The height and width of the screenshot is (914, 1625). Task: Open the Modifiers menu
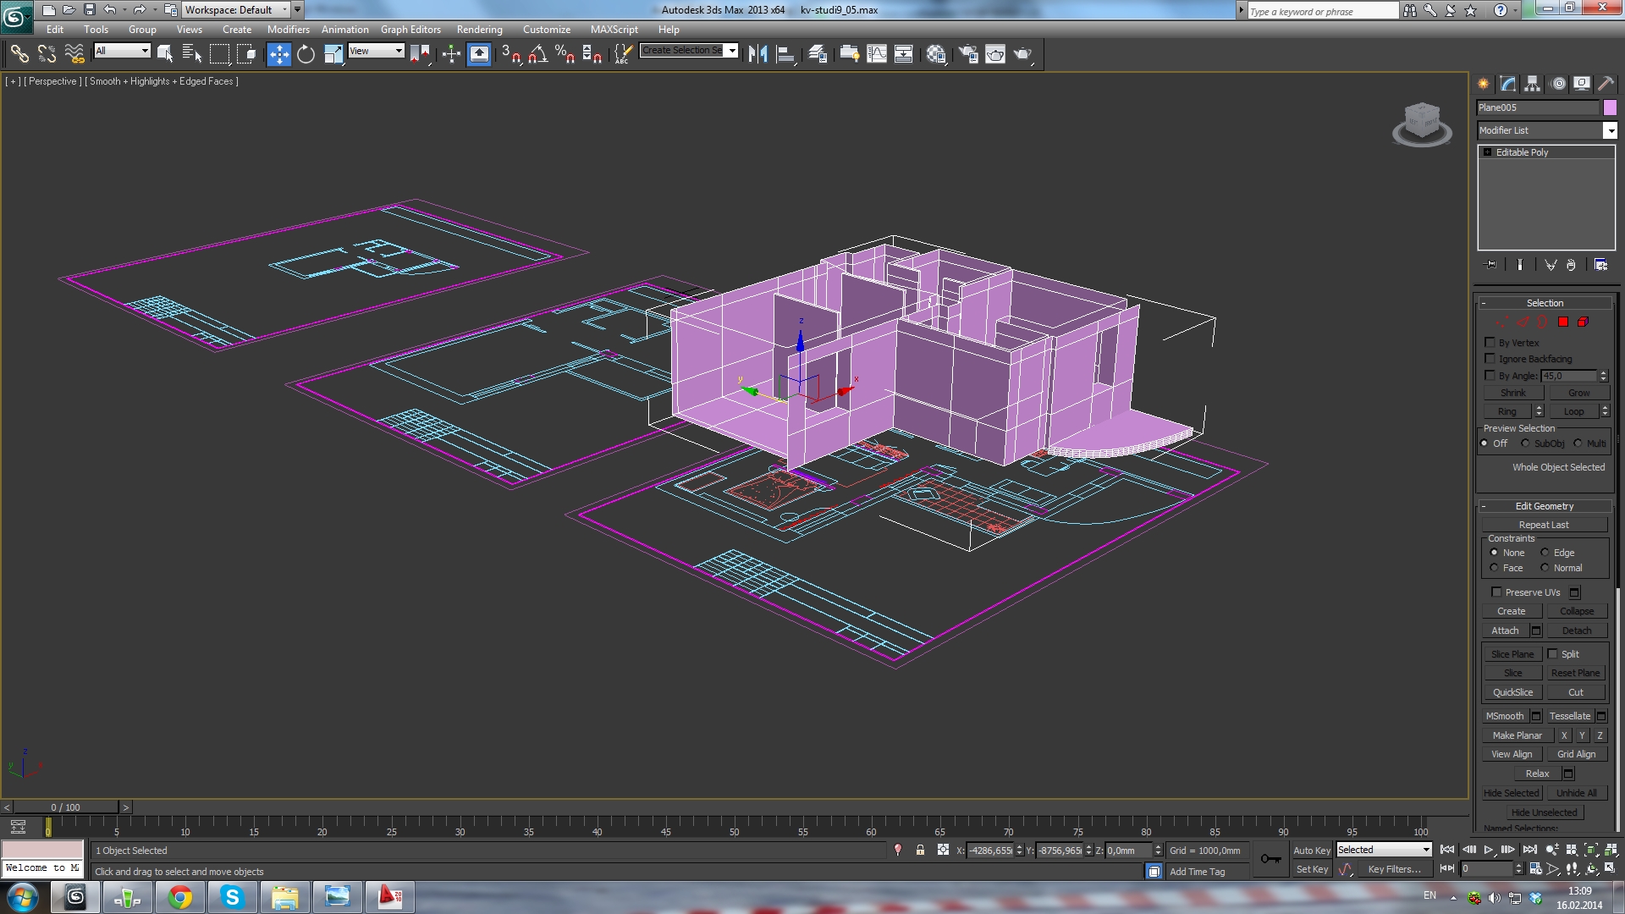[x=288, y=29]
